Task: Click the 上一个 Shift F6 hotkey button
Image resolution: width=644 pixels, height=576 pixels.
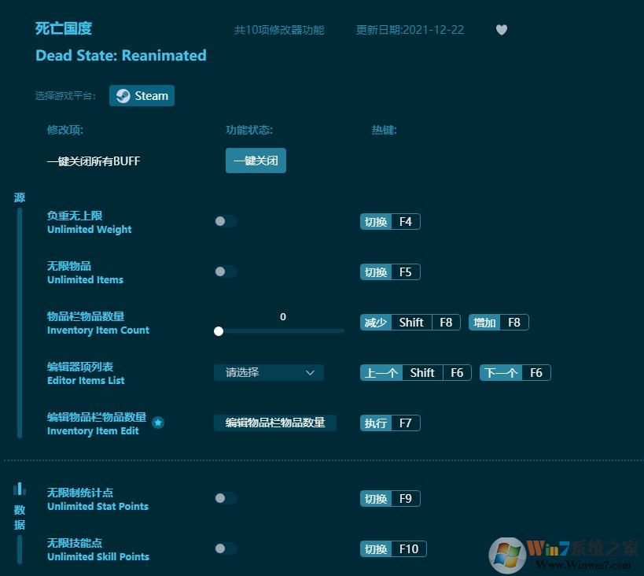Action: coord(416,372)
